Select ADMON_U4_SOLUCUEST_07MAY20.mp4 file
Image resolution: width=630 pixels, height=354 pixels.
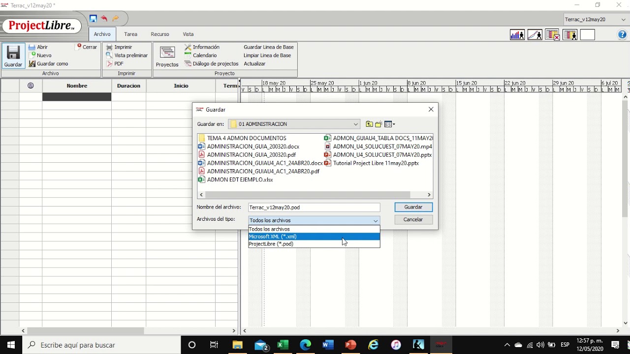(378, 147)
